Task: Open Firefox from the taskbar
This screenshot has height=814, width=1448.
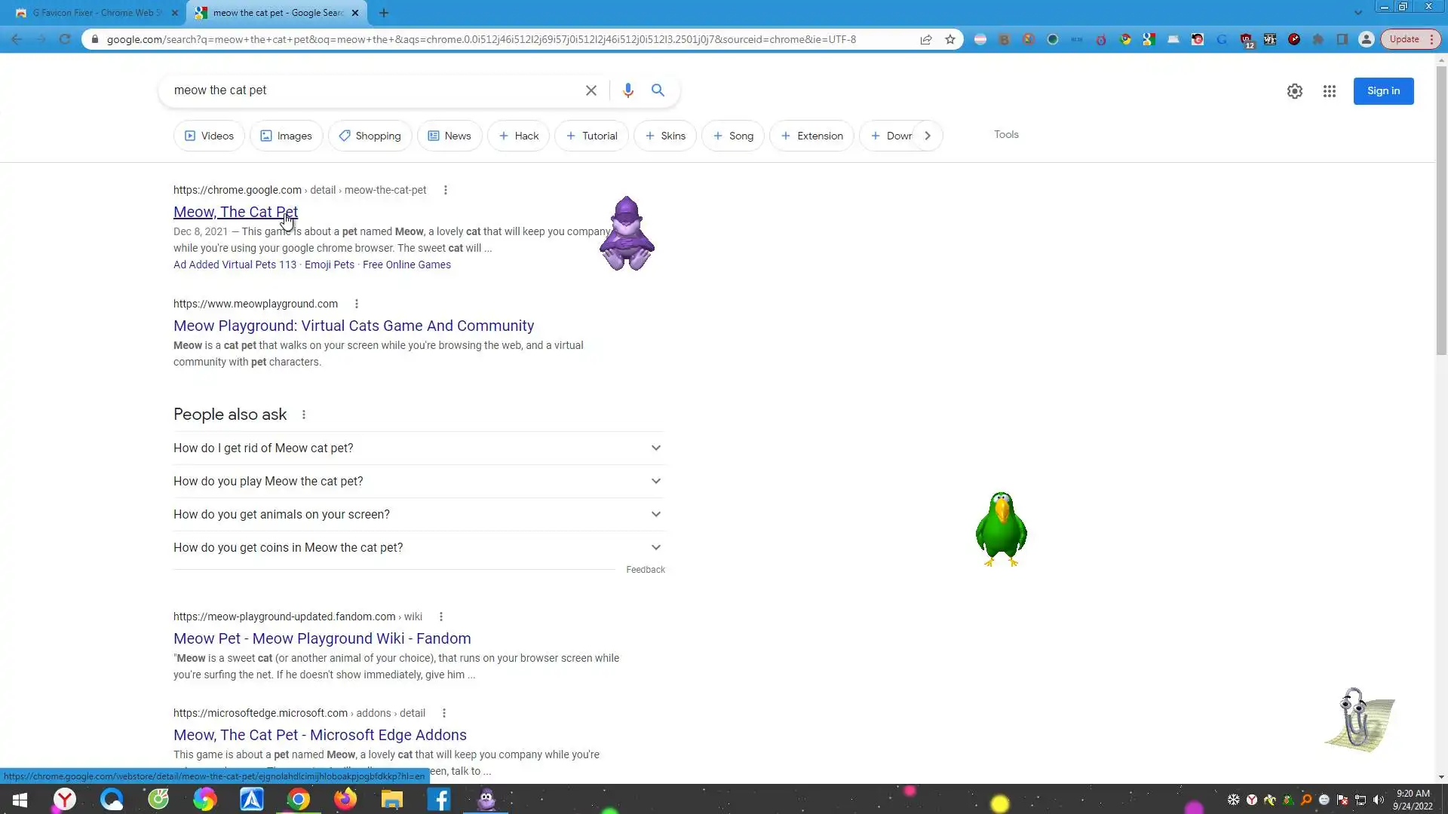Action: coord(345,799)
